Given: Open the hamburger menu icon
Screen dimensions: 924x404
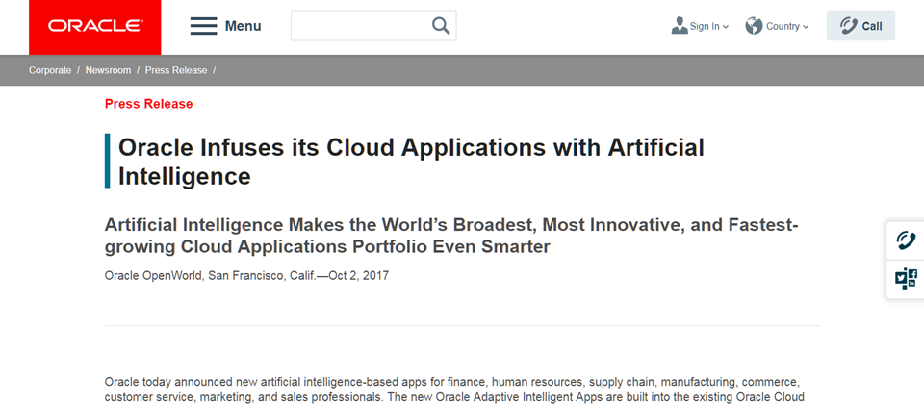Looking at the screenshot, I should tap(203, 26).
